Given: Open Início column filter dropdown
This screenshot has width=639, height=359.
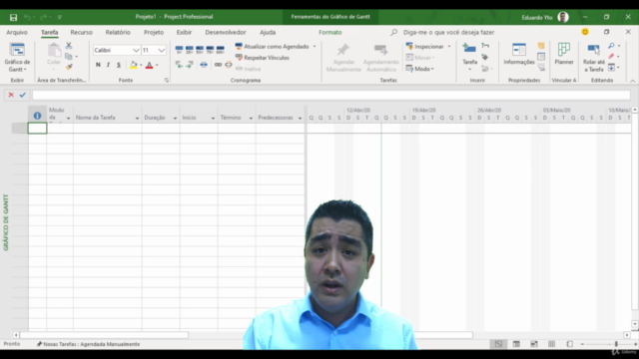Looking at the screenshot, I should pos(213,118).
